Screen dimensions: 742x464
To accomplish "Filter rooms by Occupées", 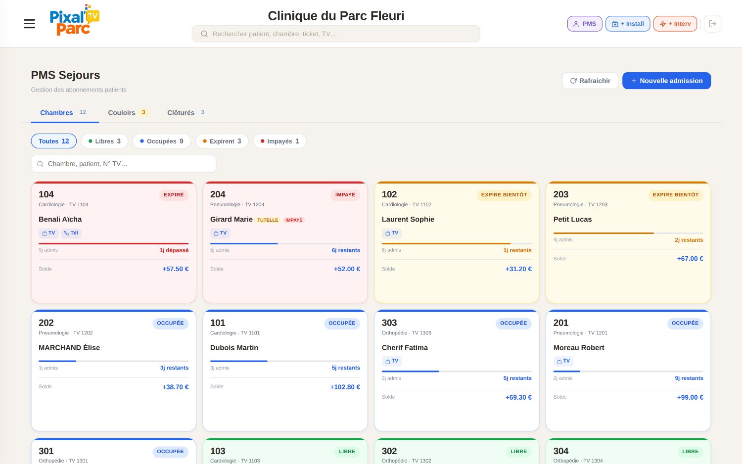I will click(x=162, y=141).
